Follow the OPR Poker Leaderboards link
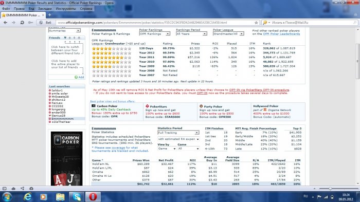Screen dimensions: 360x202 281,34
